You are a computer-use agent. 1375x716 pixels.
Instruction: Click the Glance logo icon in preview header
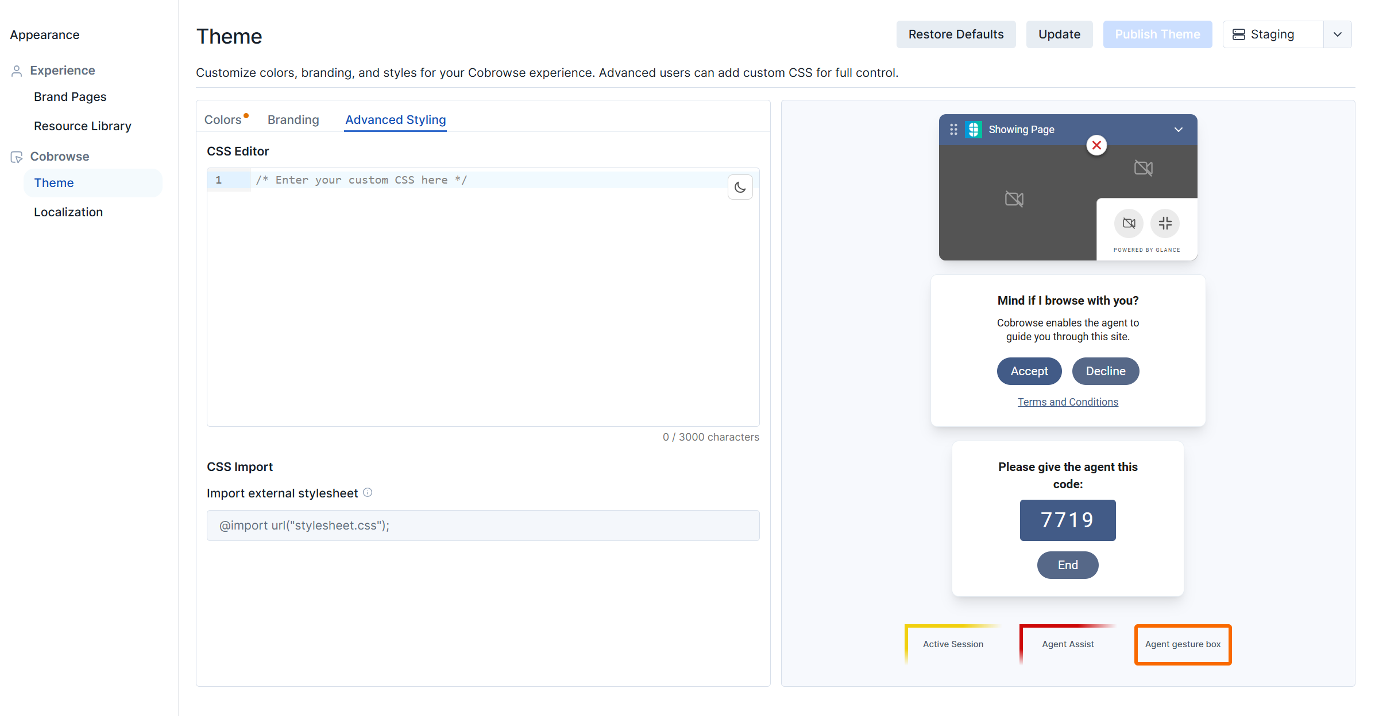pyautogui.click(x=974, y=130)
